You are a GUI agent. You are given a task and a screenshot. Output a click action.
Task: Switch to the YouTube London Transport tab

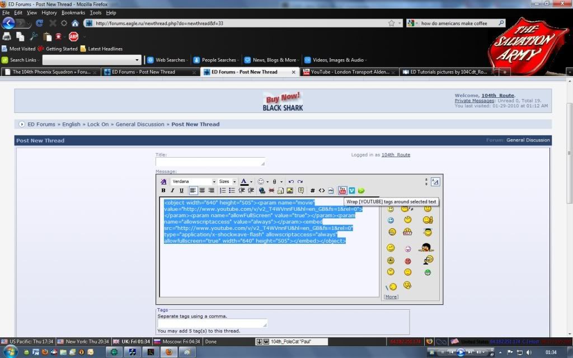pos(348,72)
